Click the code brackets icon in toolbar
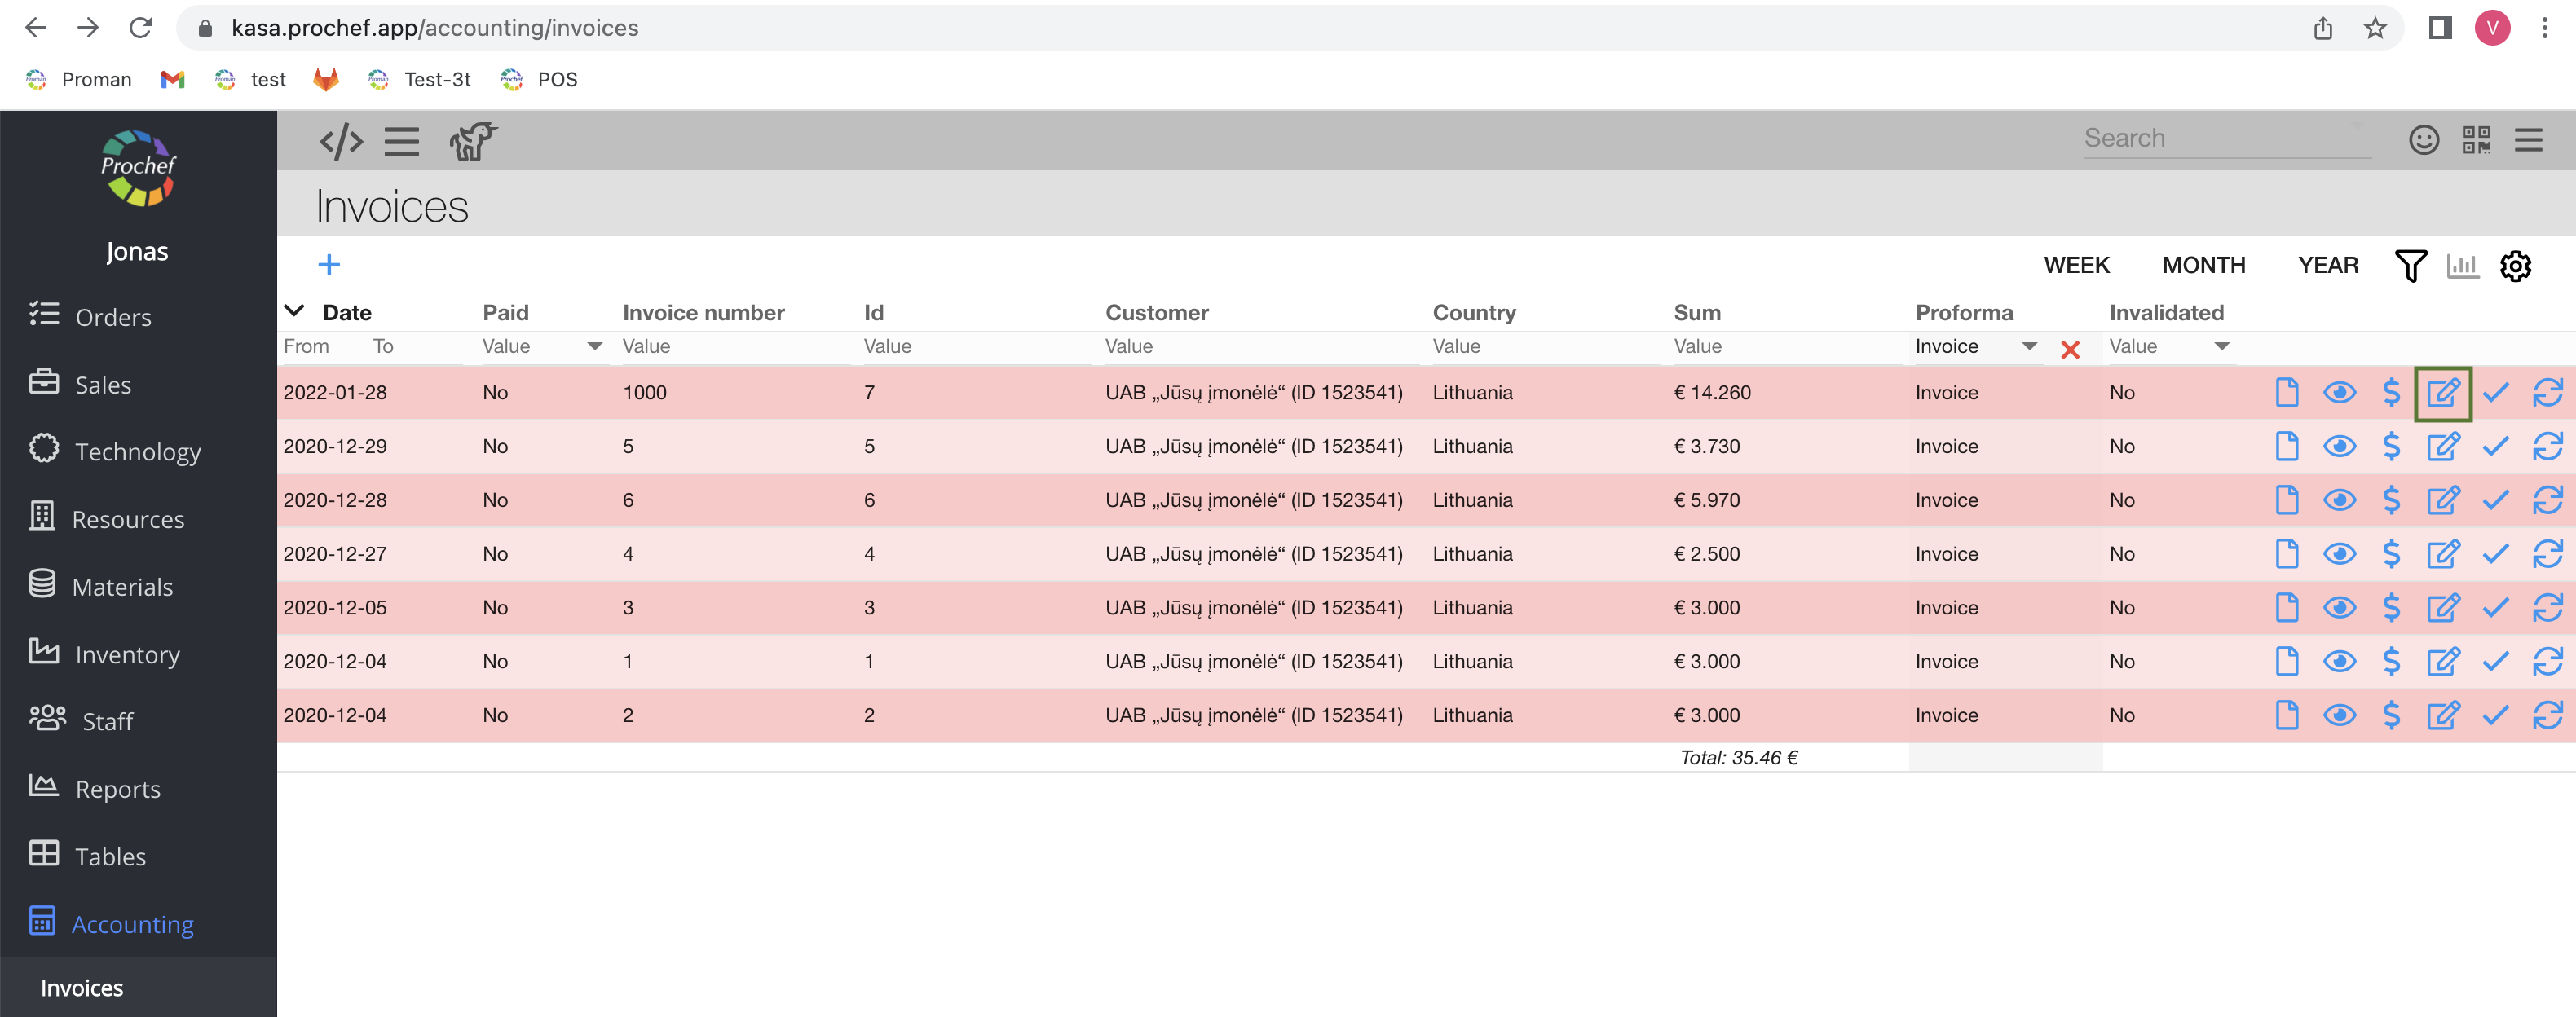 click(x=341, y=141)
